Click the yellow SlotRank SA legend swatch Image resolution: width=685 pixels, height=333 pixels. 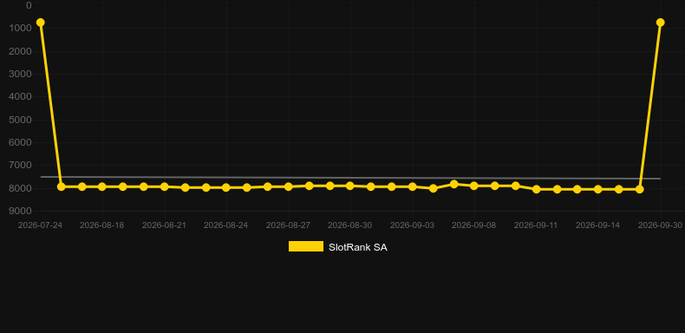click(306, 246)
